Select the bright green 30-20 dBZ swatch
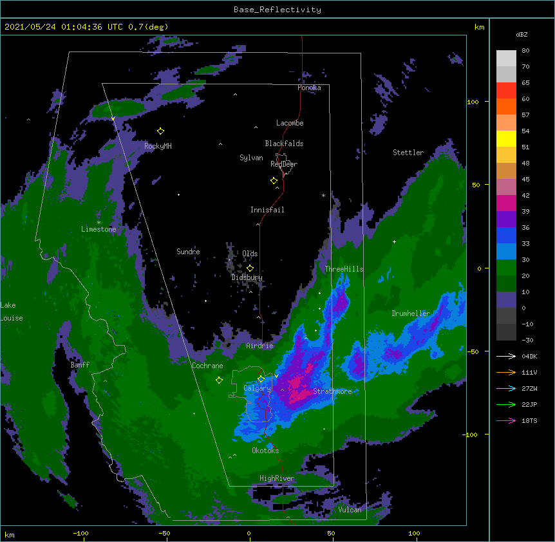This screenshot has width=555, height=542. [x=506, y=268]
